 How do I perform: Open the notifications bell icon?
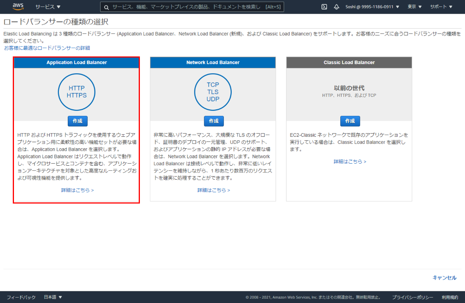tap(336, 7)
